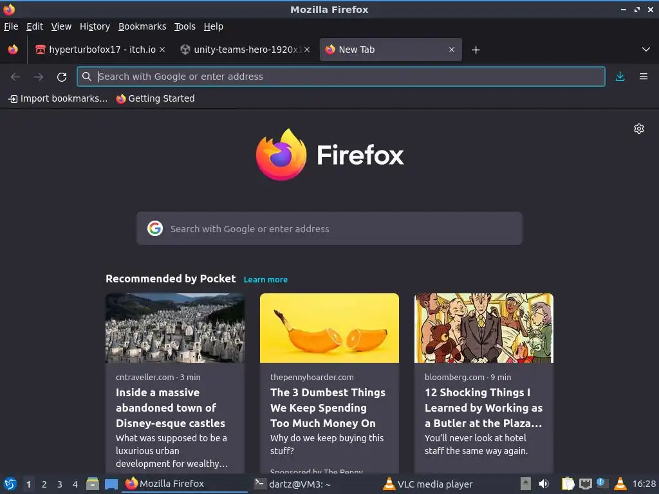This screenshot has height=494, width=659.
Task: Open the hamburger application menu
Action: tap(644, 77)
